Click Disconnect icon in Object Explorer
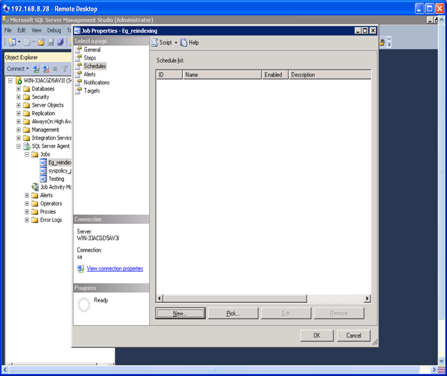The image size is (447, 376). click(x=46, y=68)
